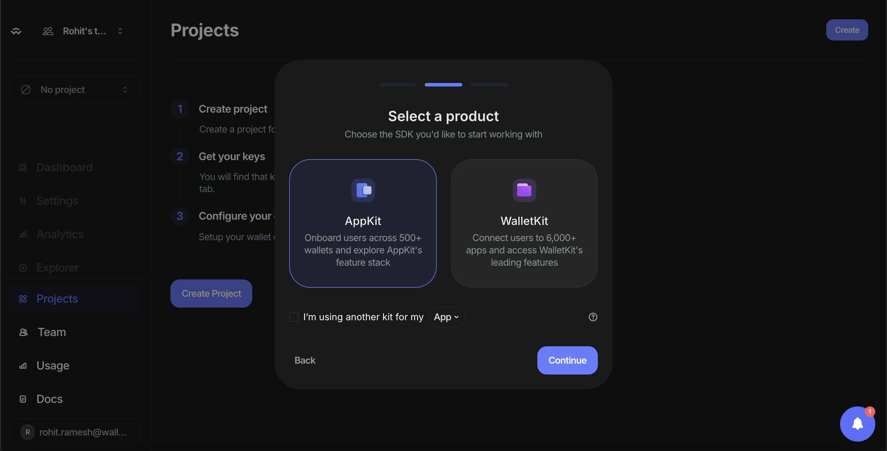Click the notification bell icon
This screenshot has height=451, width=887.
pyautogui.click(x=857, y=424)
